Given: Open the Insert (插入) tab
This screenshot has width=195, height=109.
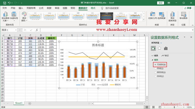Looking at the screenshot, I should tap(21, 8).
